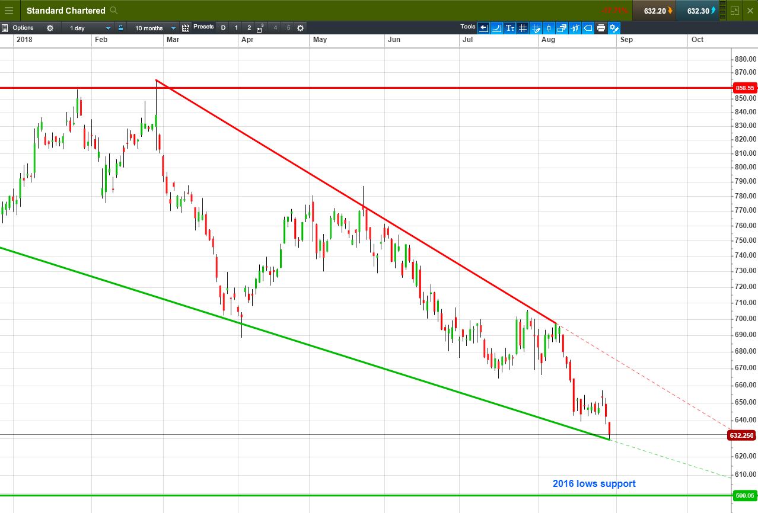This screenshot has width=758, height=513.
Task: Open the drawing tools settings gear-pencil icon
Action: (x=614, y=28)
